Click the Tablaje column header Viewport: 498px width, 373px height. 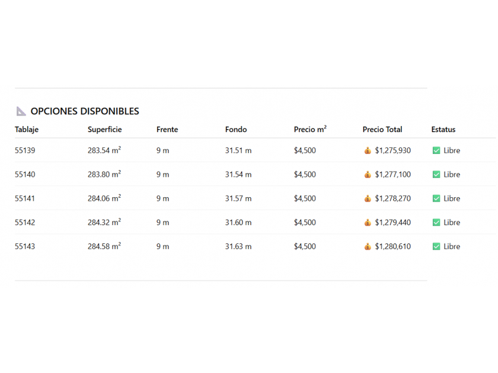(x=27, y=130)
